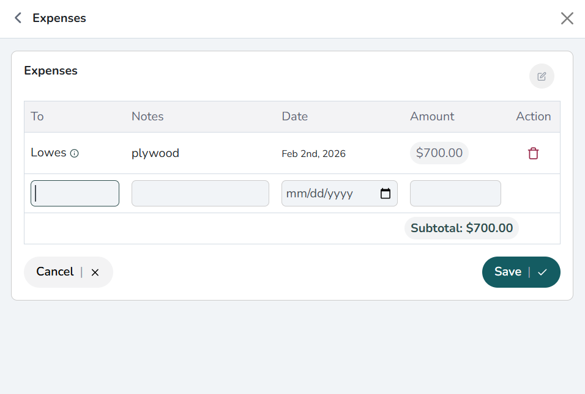Viewport: 585px width, 394px height.
Task: Open the calendar picker in date field
Action: (386, 194)
